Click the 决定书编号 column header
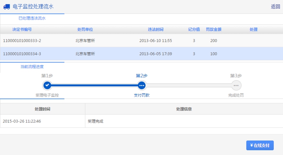The image size is (283, 155). (x=22, y=29)
